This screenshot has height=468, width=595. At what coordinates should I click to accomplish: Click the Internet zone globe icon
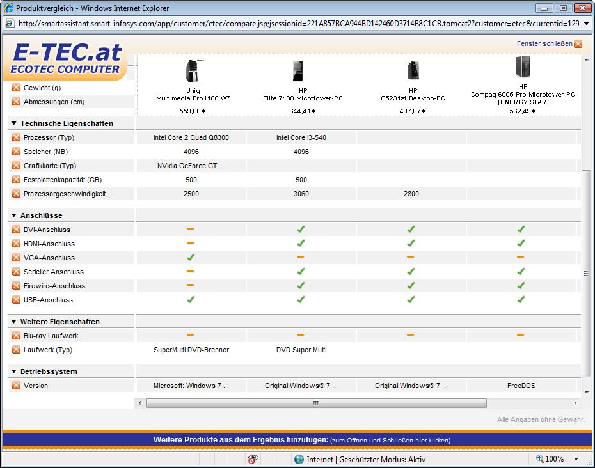(x=299, y=459)
